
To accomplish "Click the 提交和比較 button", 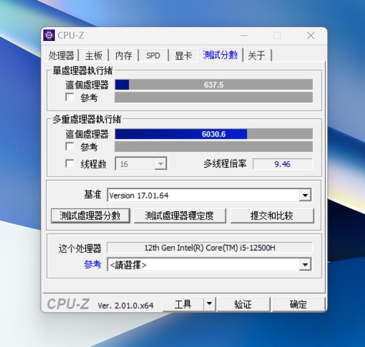I will [x=272, y=216].
